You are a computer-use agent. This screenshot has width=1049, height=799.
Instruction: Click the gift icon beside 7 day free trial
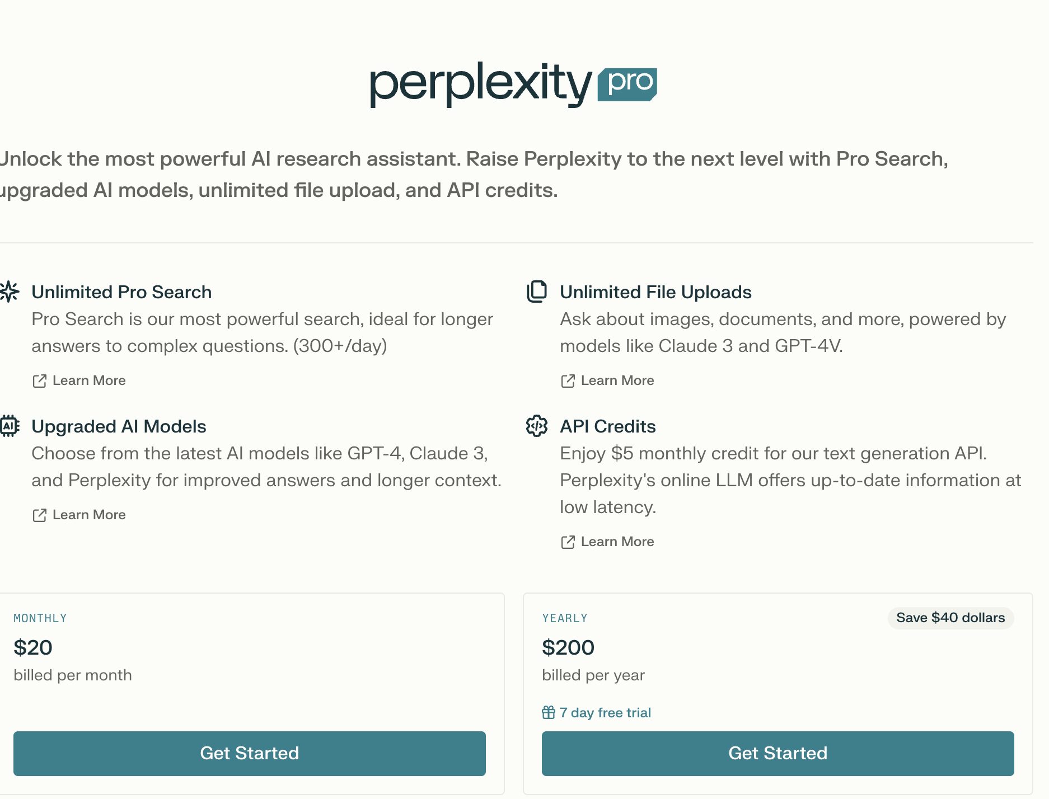click(547, 712)
